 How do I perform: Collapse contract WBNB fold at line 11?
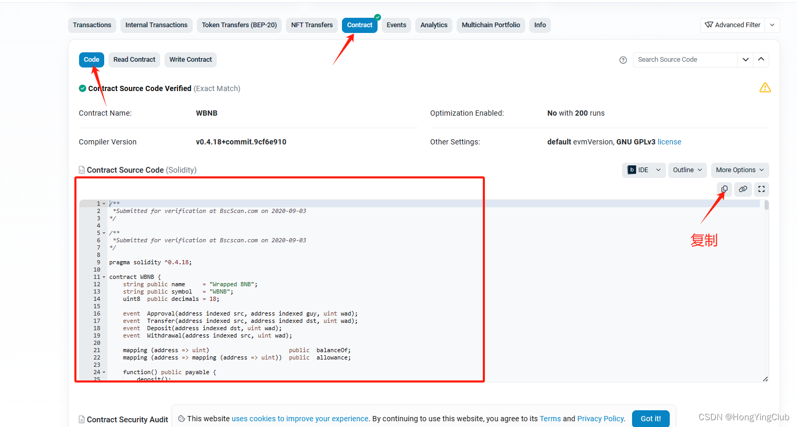tap(104, 277)
